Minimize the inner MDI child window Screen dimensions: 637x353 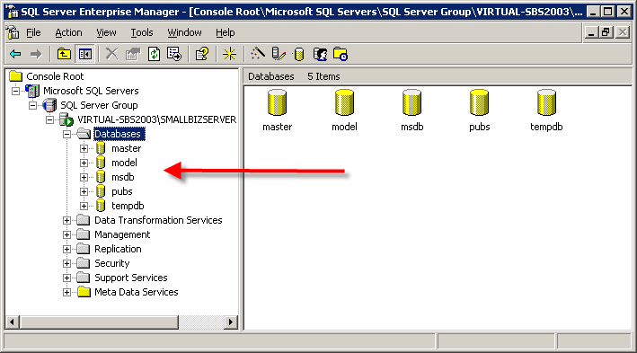[x=591, y=32]
